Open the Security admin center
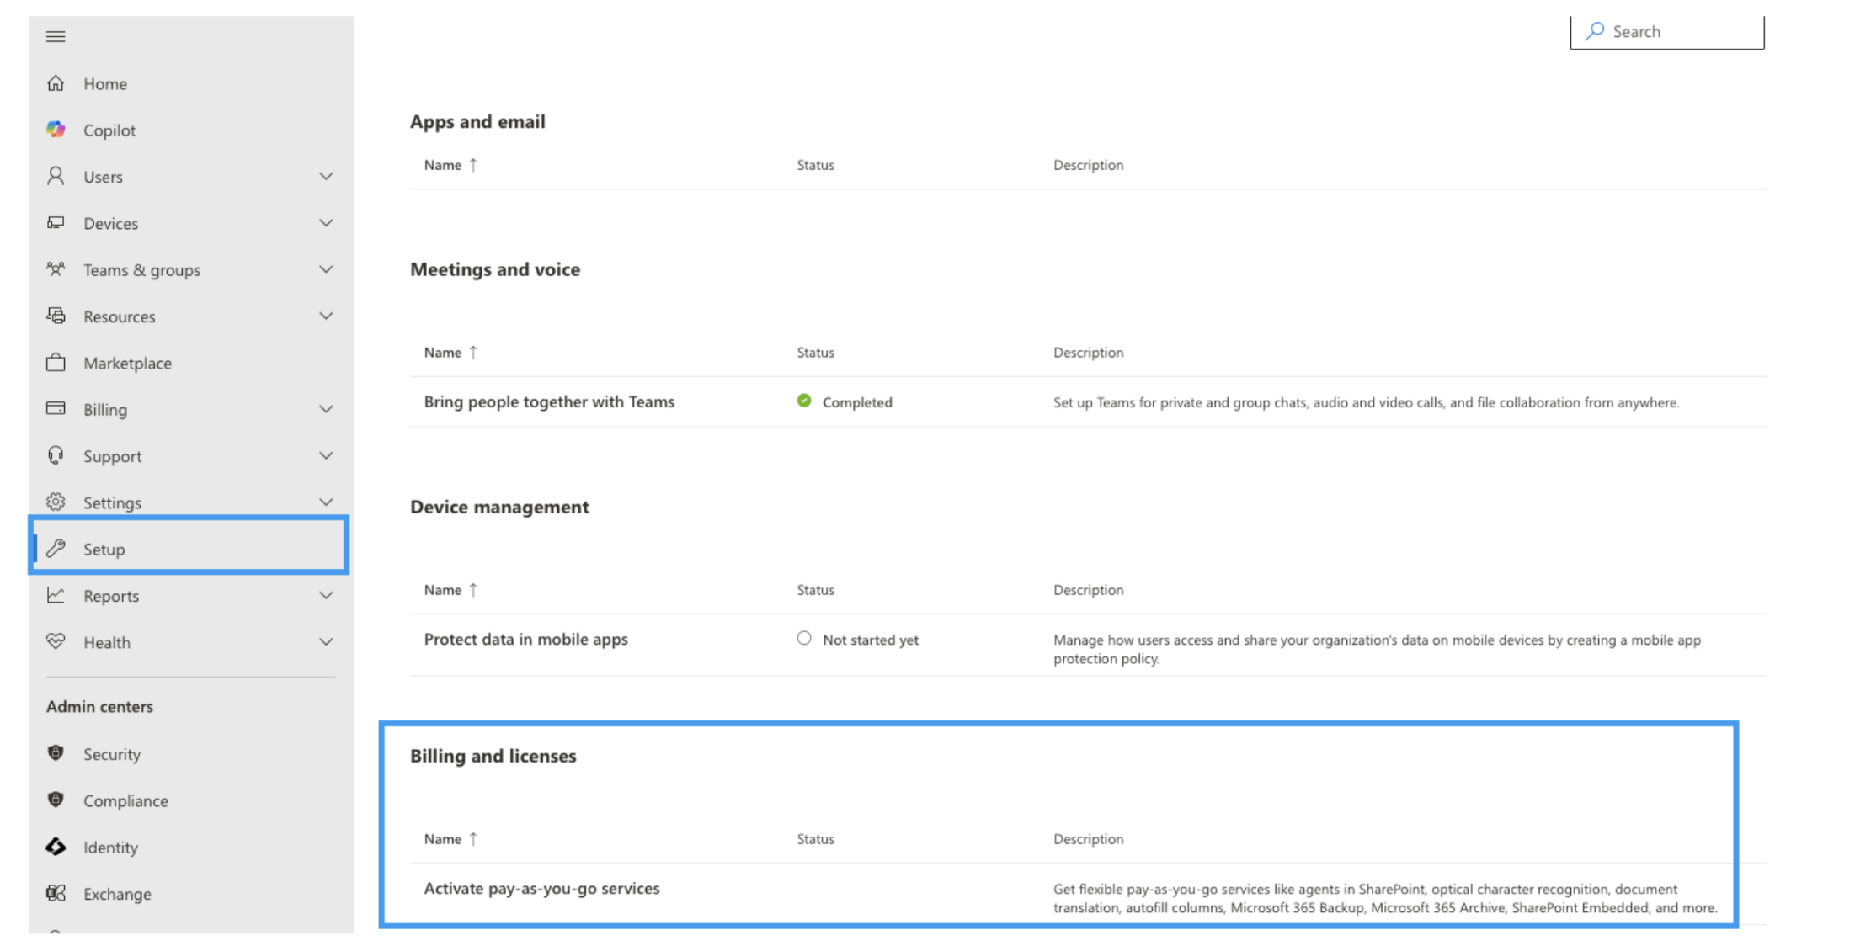The width and height of the screenshot is (1871, 946). (190, 753)
